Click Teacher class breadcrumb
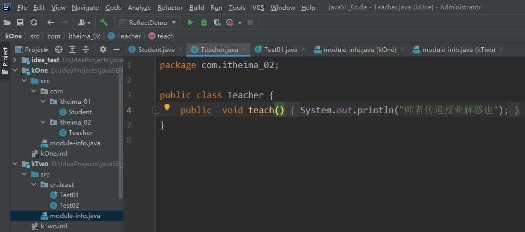525x232 pixels. tap(124, 36)
